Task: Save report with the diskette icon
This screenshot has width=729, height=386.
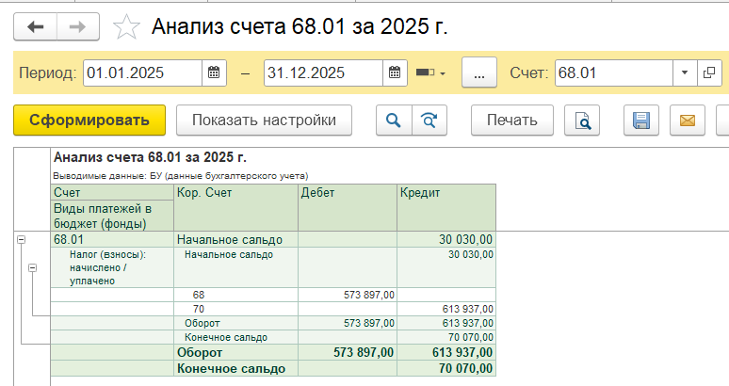Action: point(641,121)
